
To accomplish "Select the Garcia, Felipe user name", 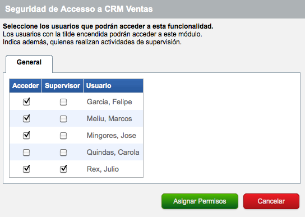I will coord(109,102).
